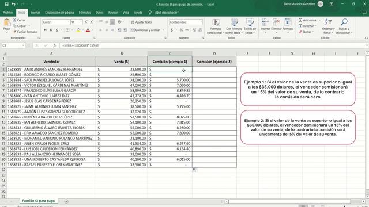Click the decrease decimals icon
The height and width of the screenshot is (207, 369).
coord(200,30)
